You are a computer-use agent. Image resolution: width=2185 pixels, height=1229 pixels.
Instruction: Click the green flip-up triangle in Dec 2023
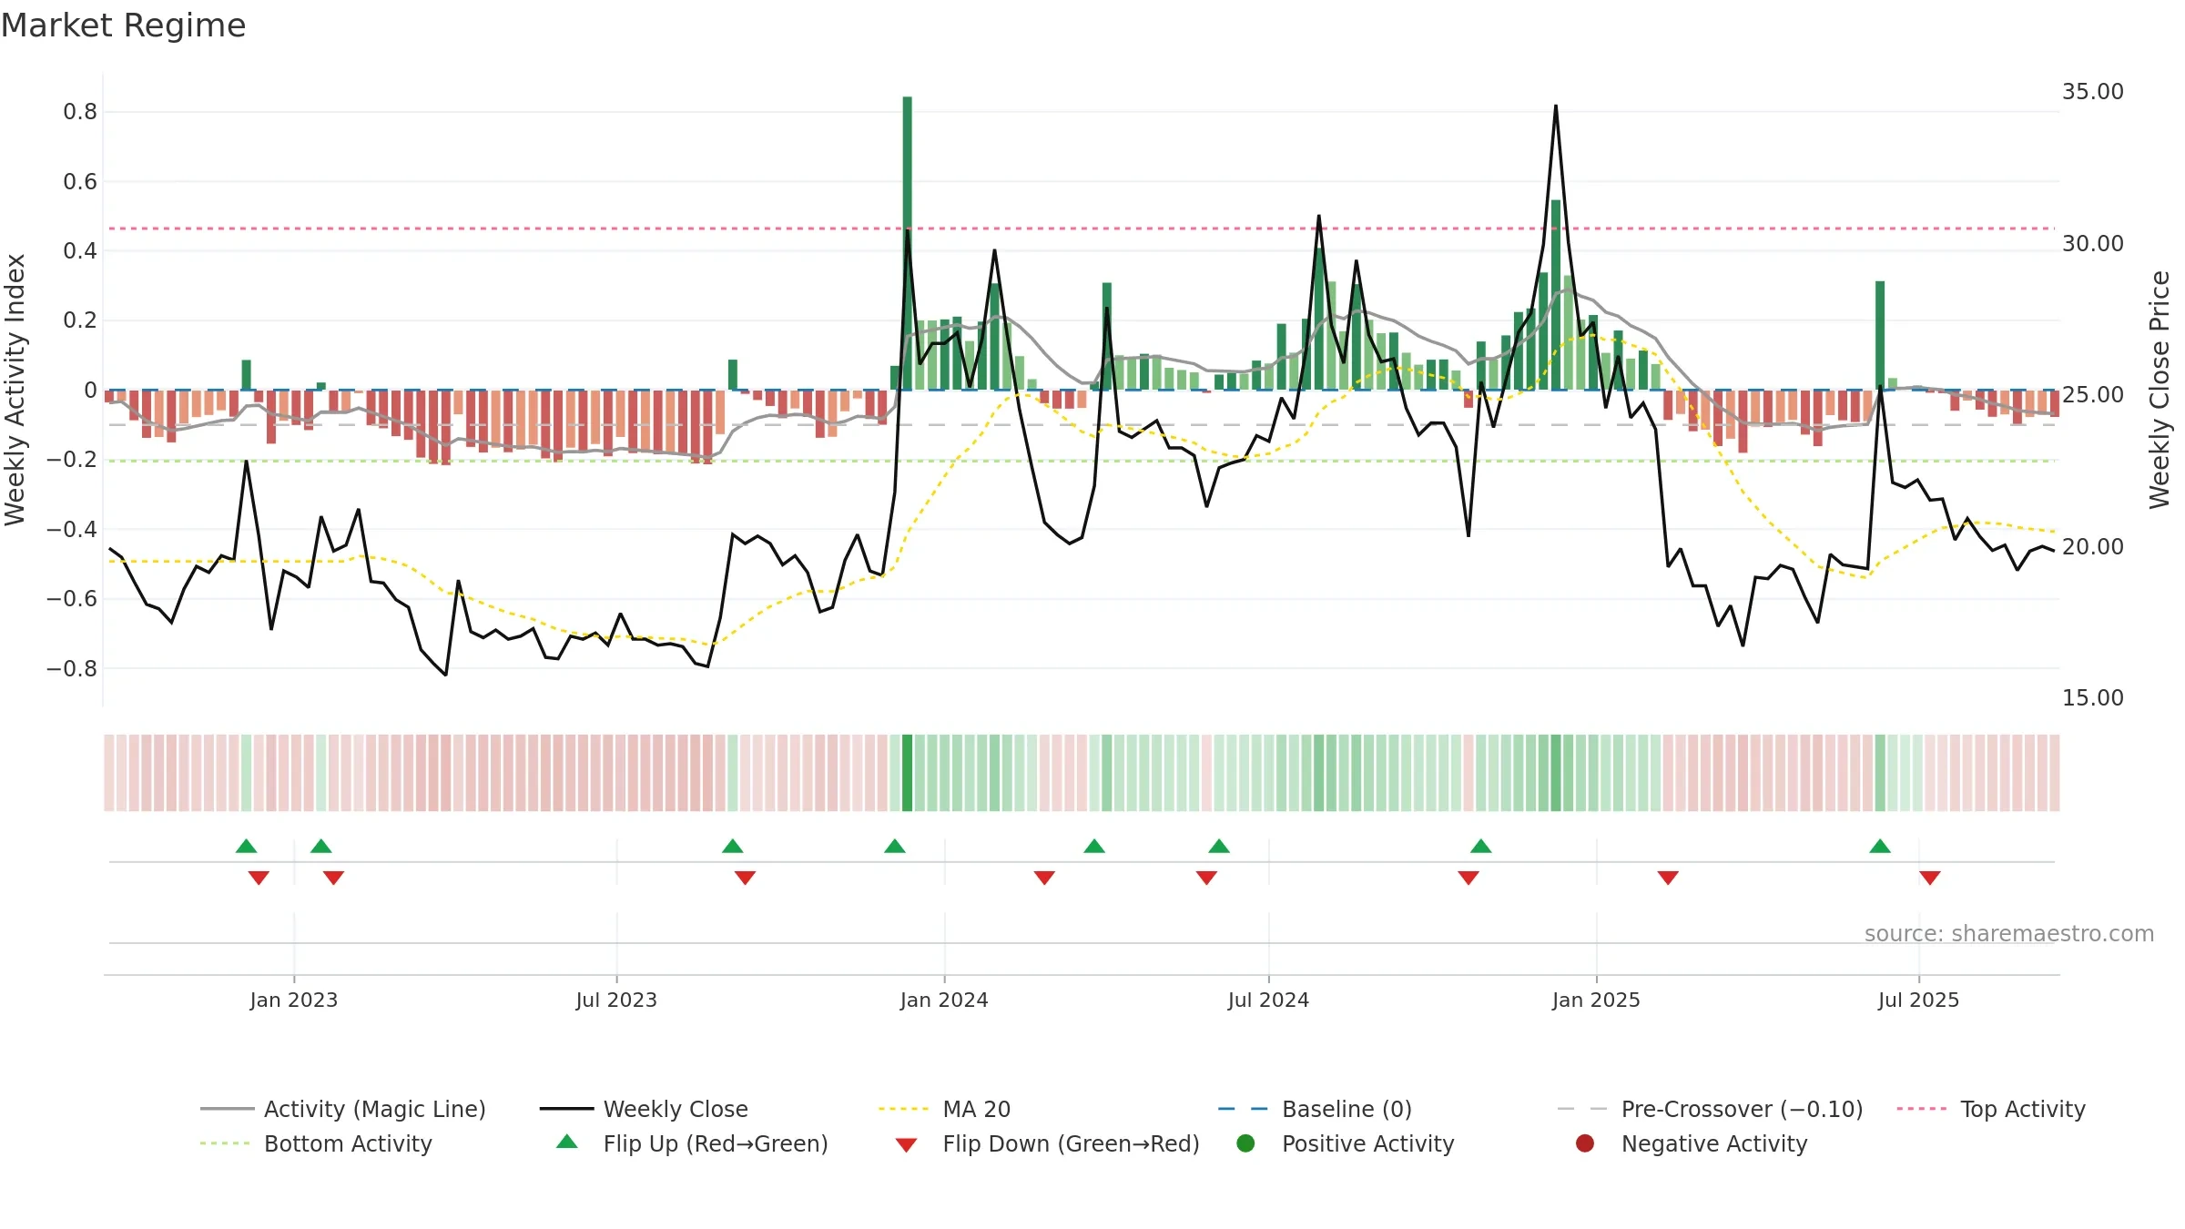click(894, 846)
